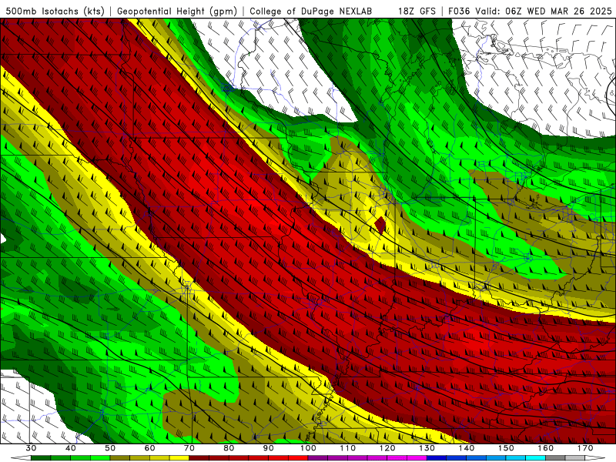
Task: Select the 95-100 kt bright red legend swatch
Action: pos(298,458)
